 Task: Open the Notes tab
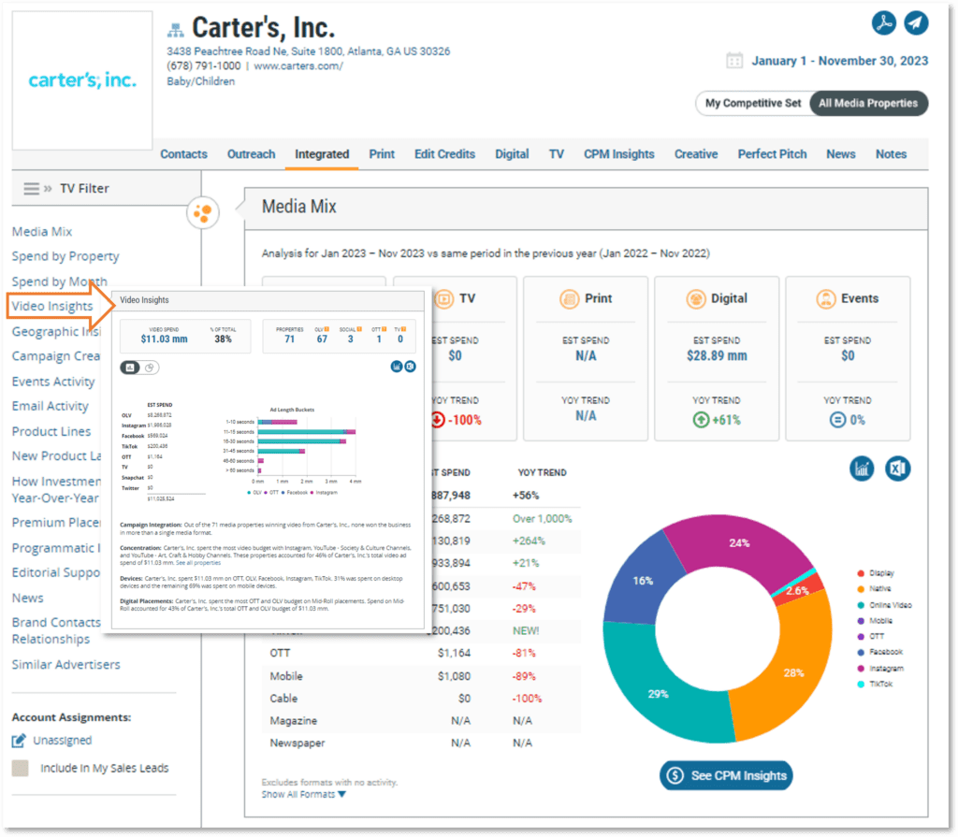point(891,154)
